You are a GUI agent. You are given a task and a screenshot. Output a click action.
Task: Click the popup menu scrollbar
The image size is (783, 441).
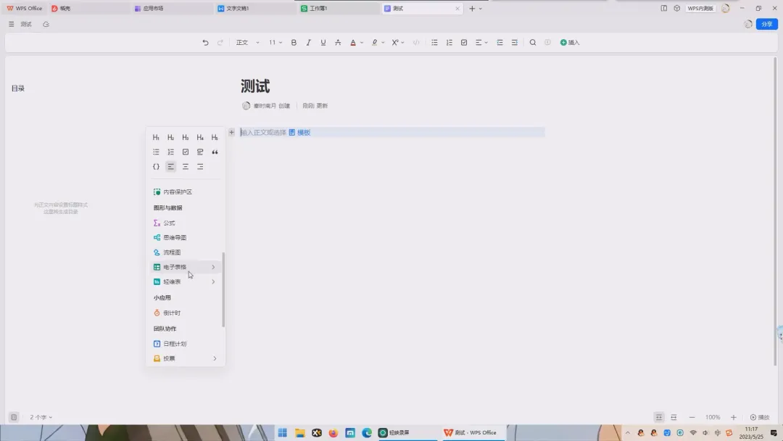click(x=223, y=289)
